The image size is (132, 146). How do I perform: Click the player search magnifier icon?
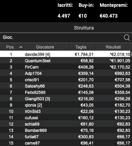coord(127,38)
